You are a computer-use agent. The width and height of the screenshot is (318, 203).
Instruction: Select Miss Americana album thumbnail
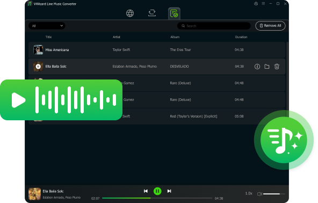38,50
